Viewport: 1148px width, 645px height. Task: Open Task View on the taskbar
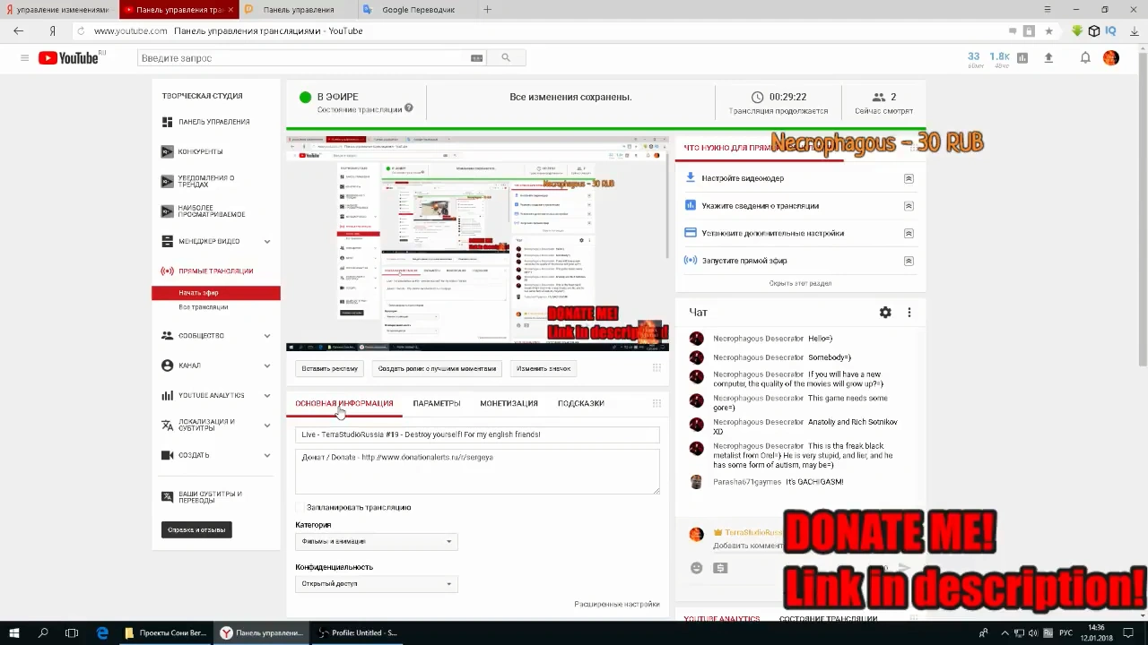72,633
